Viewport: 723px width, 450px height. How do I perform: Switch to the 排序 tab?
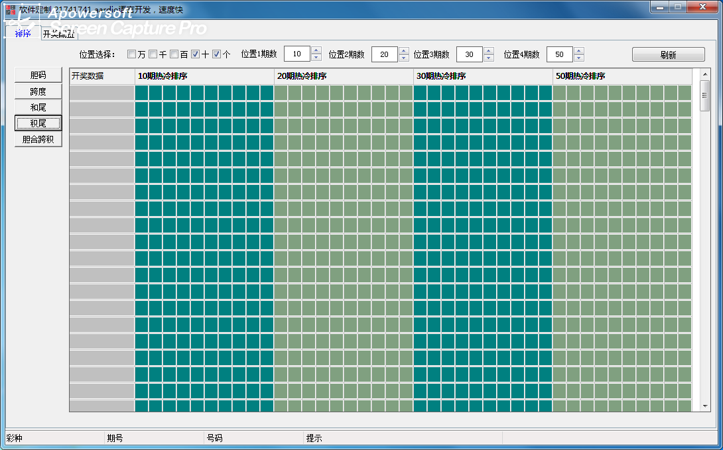[23, 34]
